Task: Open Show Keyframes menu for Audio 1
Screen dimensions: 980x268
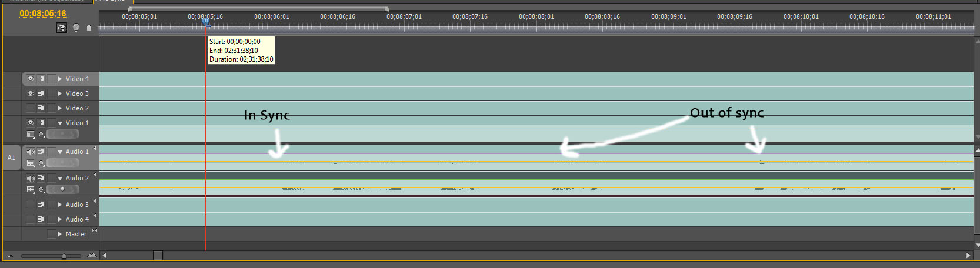Action: [x=41, y=163]
